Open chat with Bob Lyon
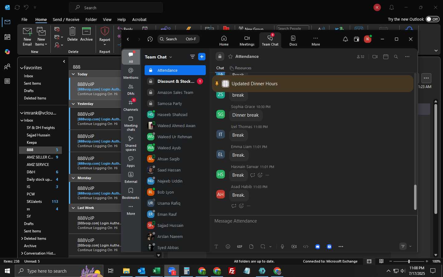Screen dimensions: 443x277 (x=175, y=192)
